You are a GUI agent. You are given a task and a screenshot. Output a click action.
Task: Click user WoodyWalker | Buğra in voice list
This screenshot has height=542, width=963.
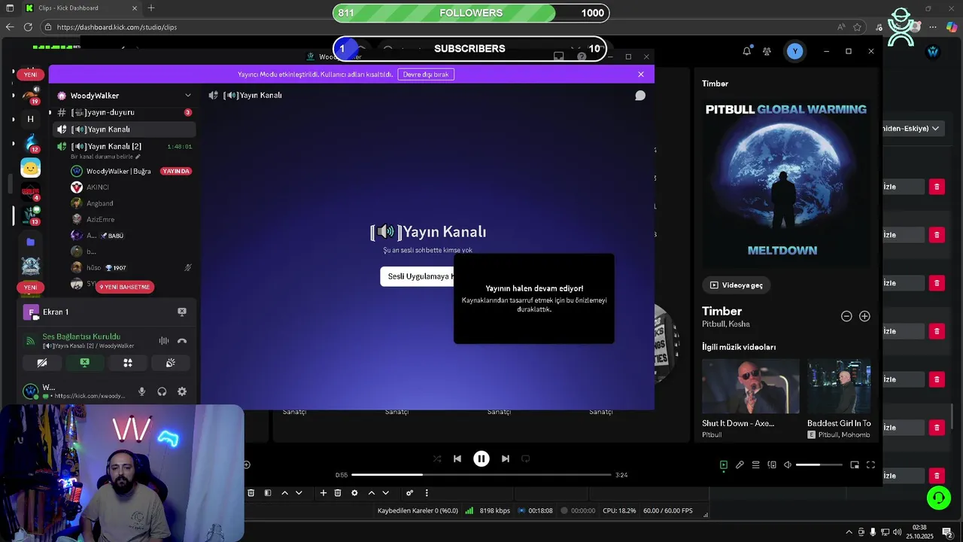119,172
